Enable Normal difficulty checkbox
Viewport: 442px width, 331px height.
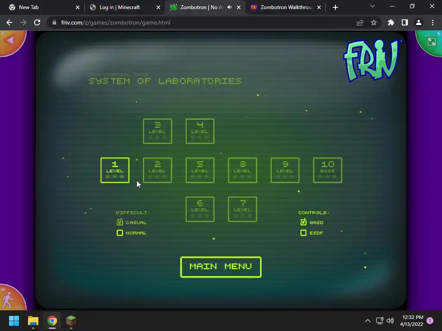tap(120, 233)
